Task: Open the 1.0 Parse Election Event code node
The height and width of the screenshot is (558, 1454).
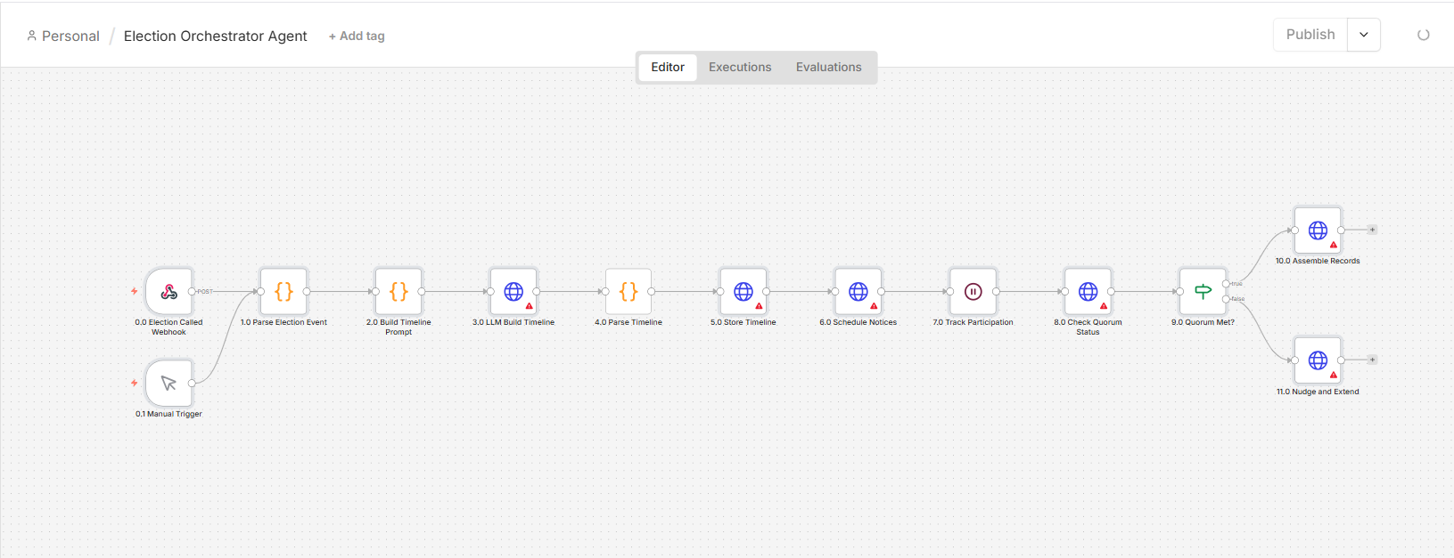Action: [283, 292]
